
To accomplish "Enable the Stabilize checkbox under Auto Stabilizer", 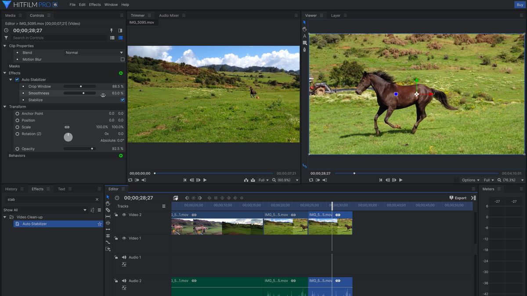I will coord(123,100).
